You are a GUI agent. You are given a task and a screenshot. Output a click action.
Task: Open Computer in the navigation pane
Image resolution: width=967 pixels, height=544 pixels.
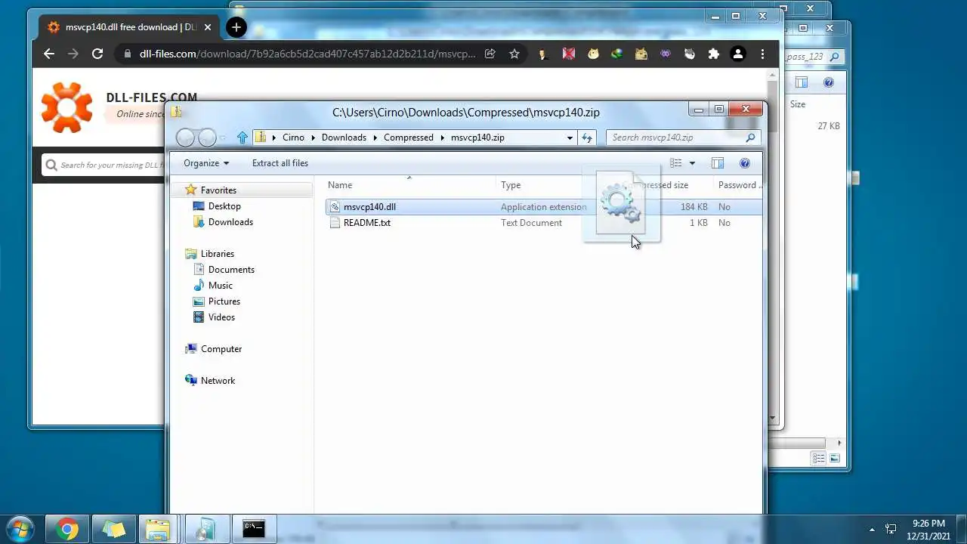(x=221, y=349)
